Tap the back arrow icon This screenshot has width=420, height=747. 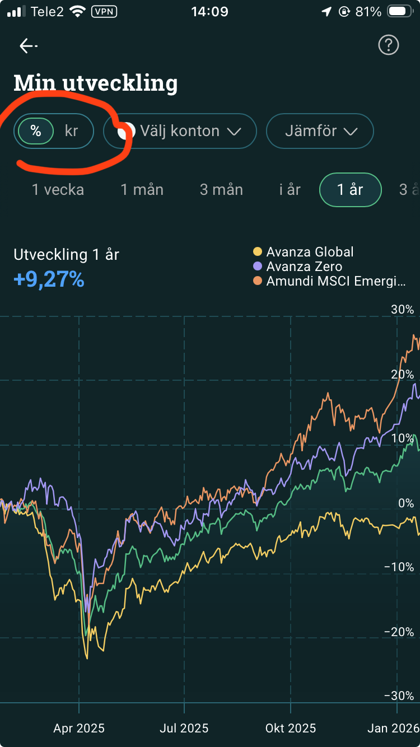(x=28, y=46)
